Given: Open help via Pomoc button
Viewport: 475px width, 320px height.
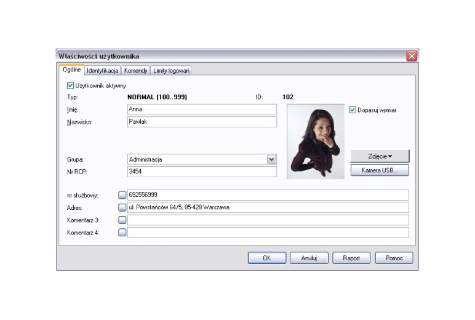Looking at the screenshot, I should click(x=394, y=258).
